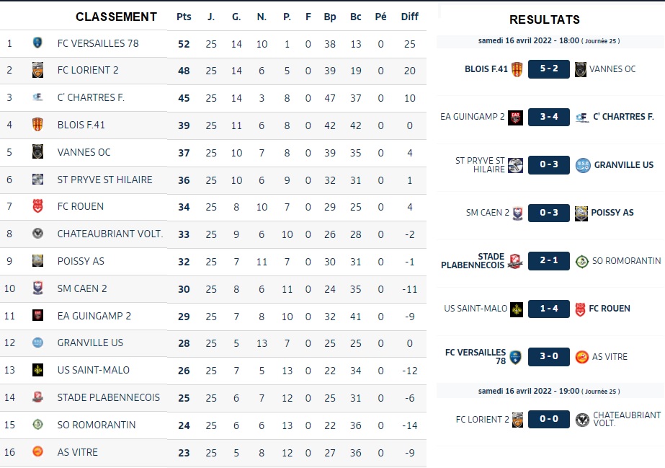Click the FC Lorient 2 logo in standings
The height and width of the screenshot is (468, 665).
(37, 70)
